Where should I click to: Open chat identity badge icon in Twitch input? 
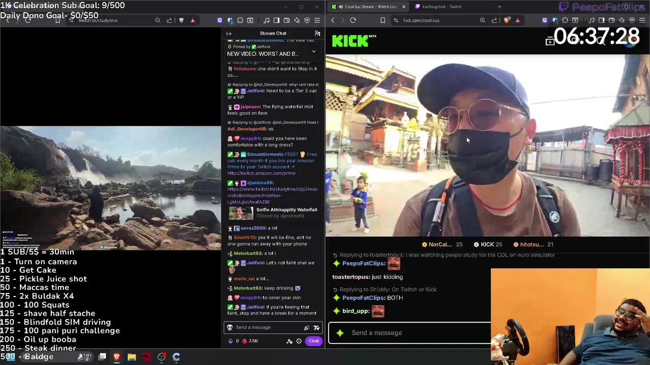pyautogui.click(x=230, y=327)
